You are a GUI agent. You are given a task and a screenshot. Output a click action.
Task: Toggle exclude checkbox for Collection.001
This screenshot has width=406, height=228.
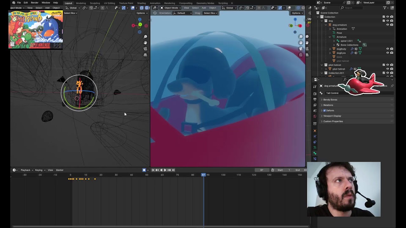point(383,73)
